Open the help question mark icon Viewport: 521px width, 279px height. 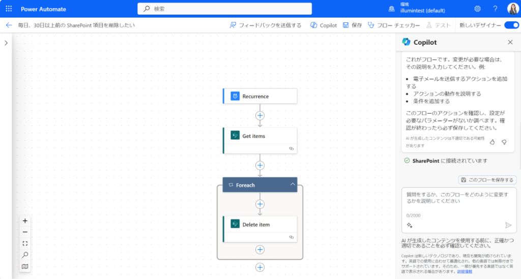click(x=495, y=9)
